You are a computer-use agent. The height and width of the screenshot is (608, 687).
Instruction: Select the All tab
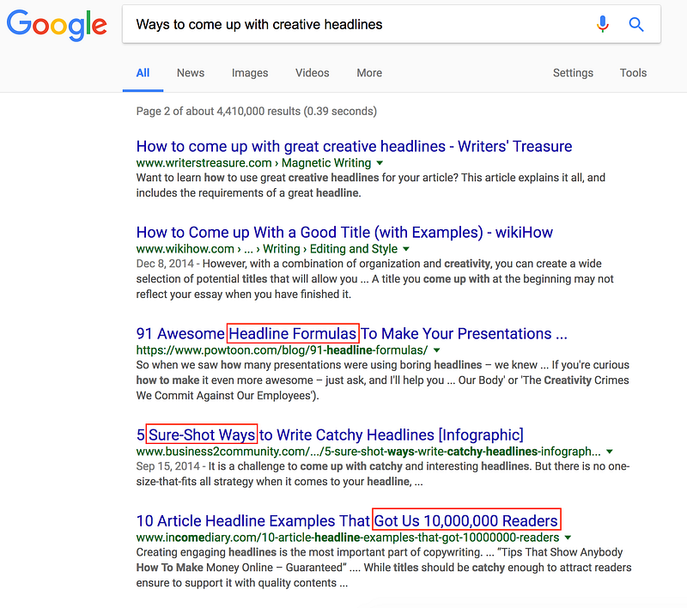tap(143, 73)
